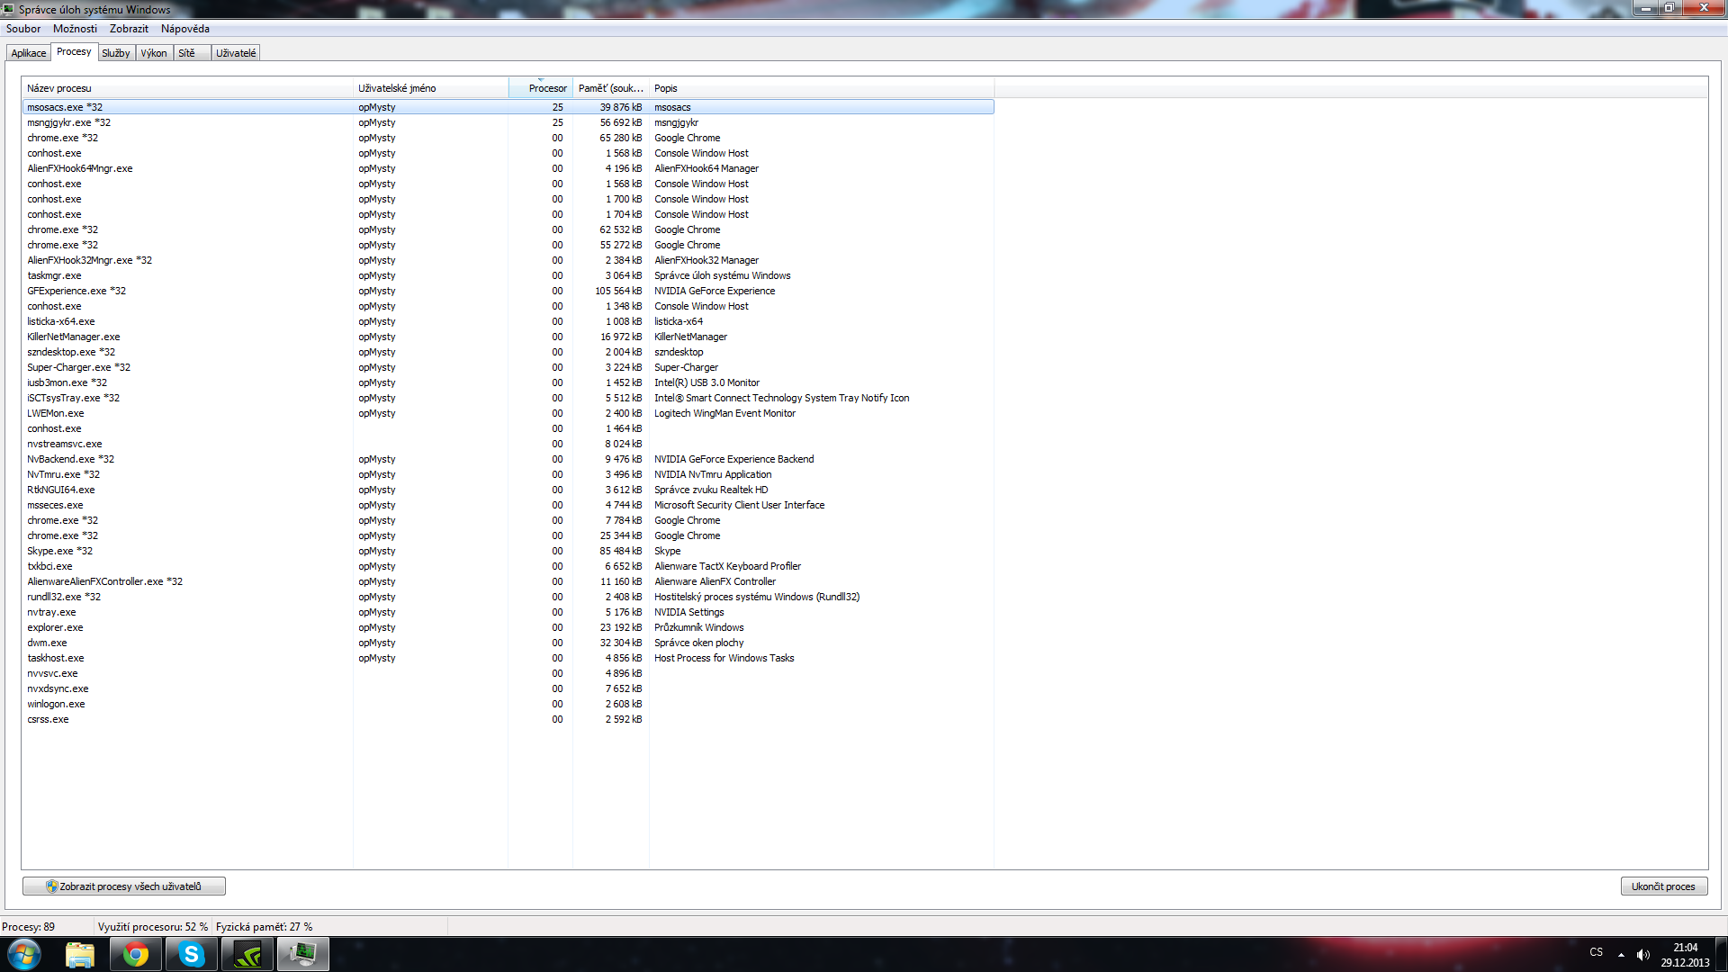Switch to the Výkon tab
The image size is (1728, 972).
[x=154, y=53]
